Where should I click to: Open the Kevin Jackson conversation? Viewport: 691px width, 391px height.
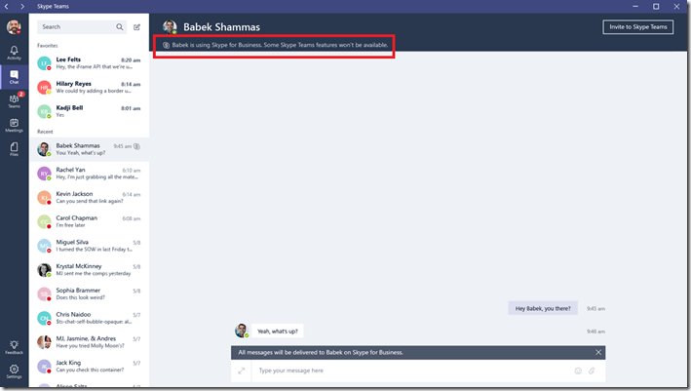(89, 198)
